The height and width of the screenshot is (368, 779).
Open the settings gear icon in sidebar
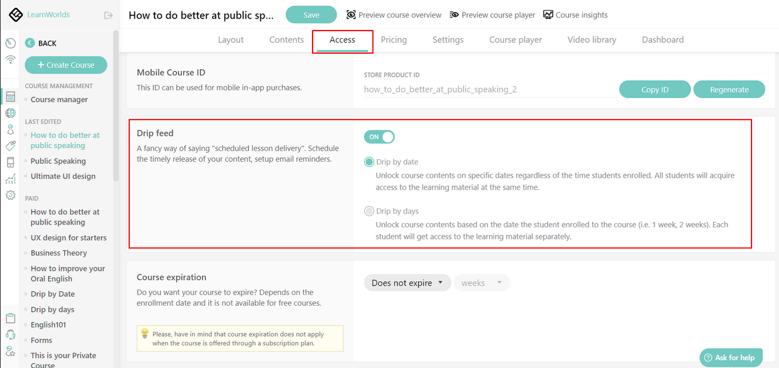coord(10,195)
